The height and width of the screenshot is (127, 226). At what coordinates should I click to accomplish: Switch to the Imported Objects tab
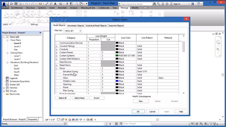[116, 25]
